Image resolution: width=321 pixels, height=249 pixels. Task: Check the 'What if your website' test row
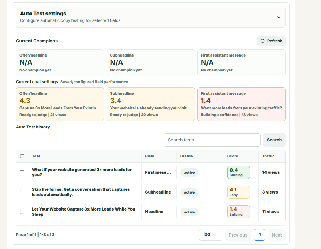[x=22, y=172]
